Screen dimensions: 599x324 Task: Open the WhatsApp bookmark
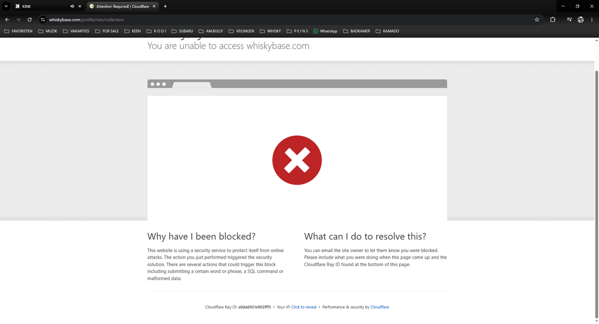tap(325, 31)
